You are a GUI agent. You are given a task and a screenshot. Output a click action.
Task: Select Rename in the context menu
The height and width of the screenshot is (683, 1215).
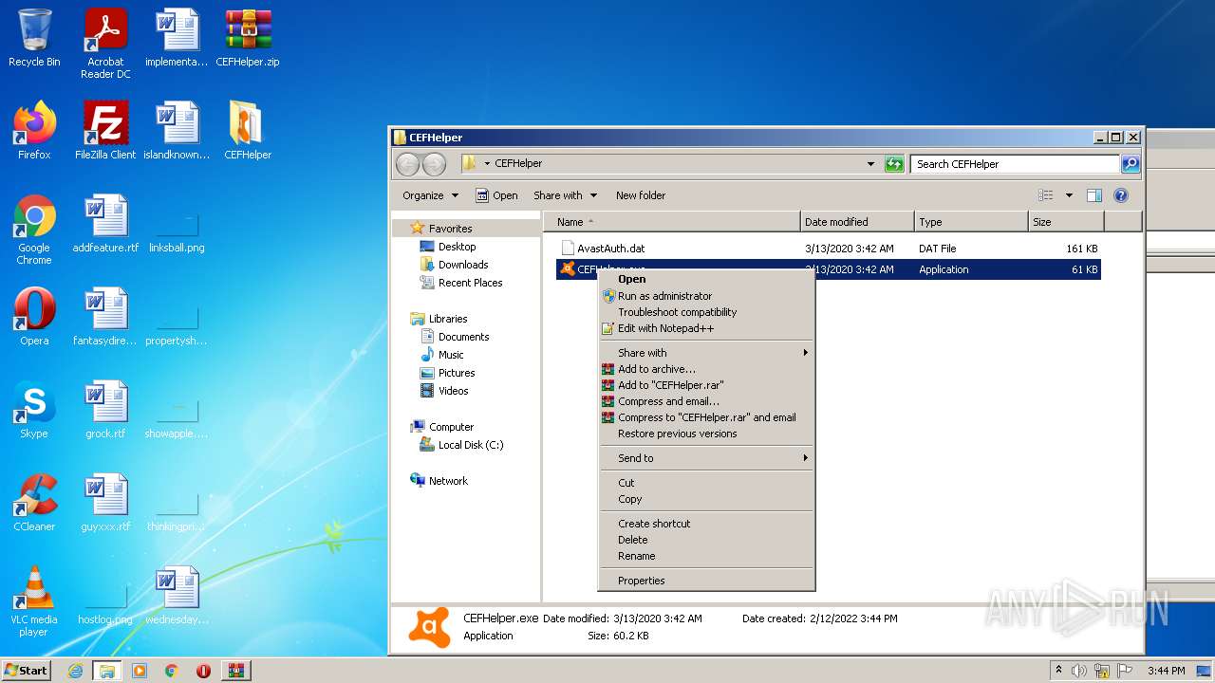[706, 556]
